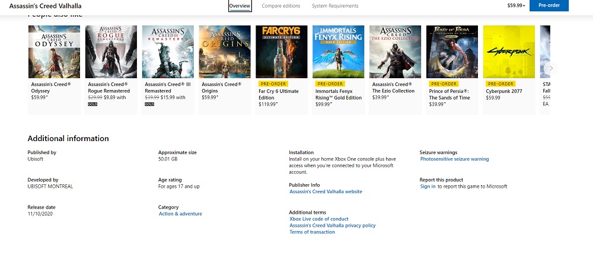Open Assassin's Creed Odyssey cover art
Viewport: 593px width, 263px height.
[54, 52]
